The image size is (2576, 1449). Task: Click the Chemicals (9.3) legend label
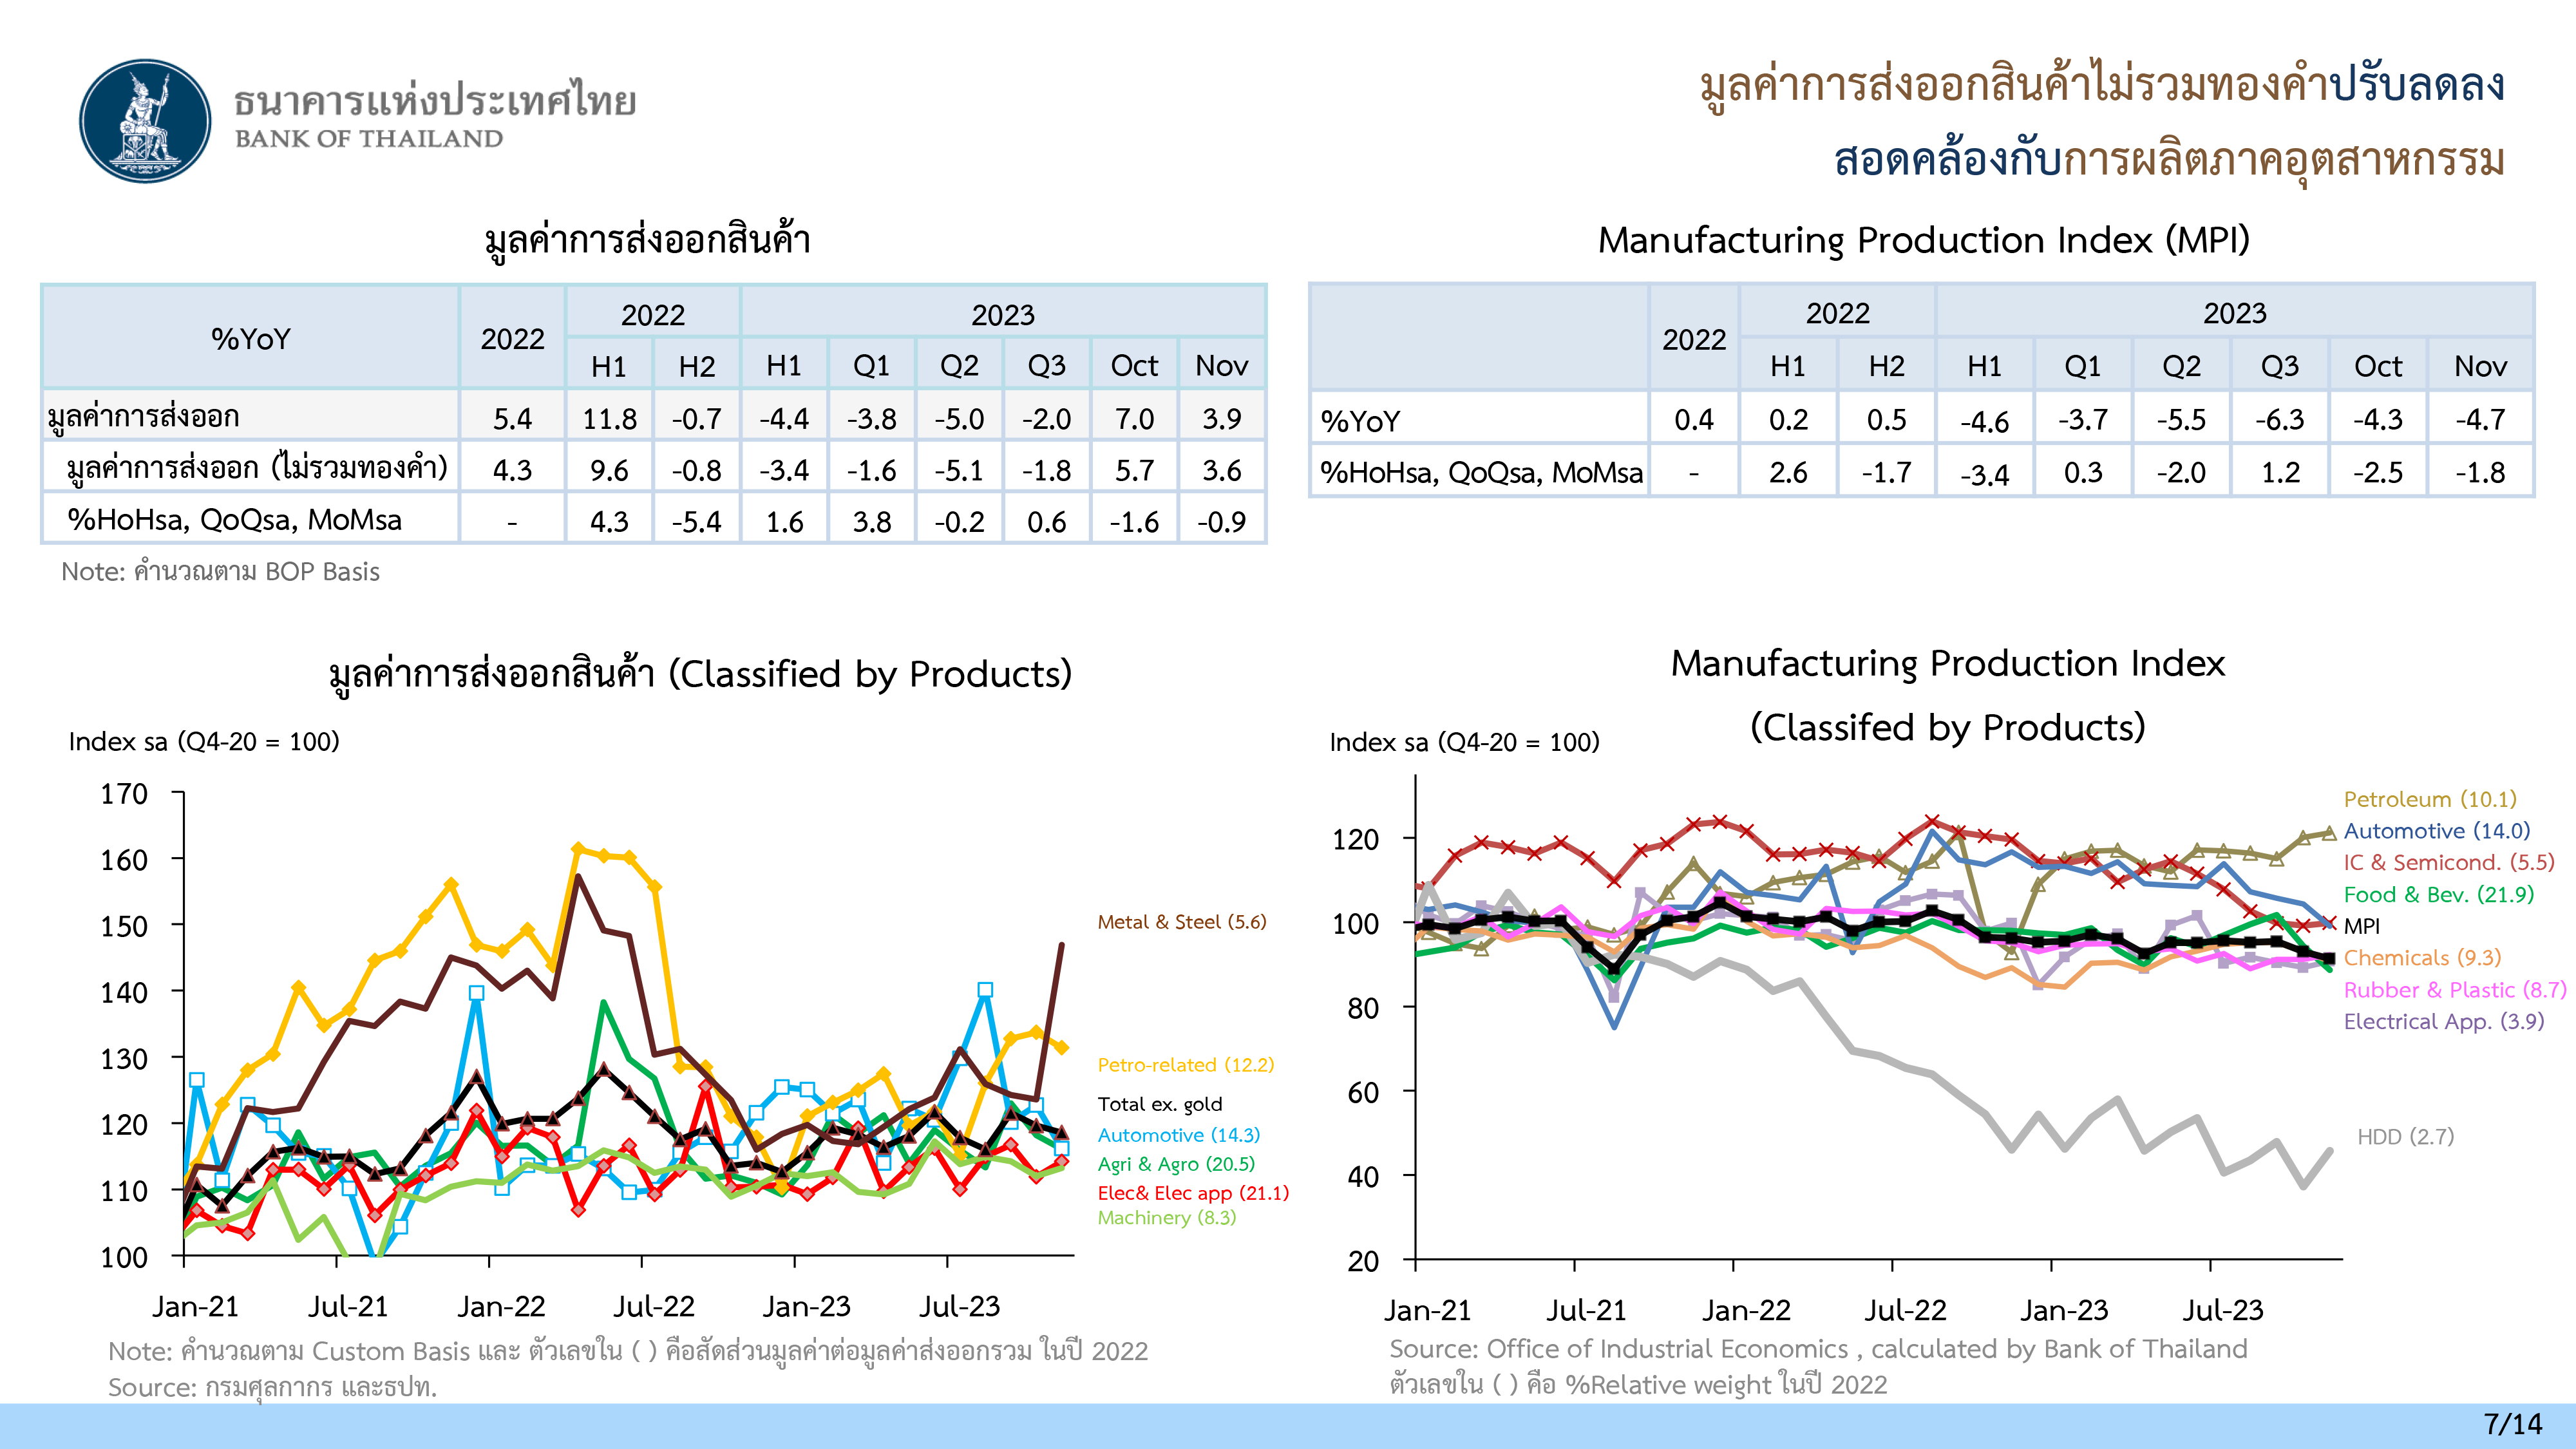[x=2421, y=958]
